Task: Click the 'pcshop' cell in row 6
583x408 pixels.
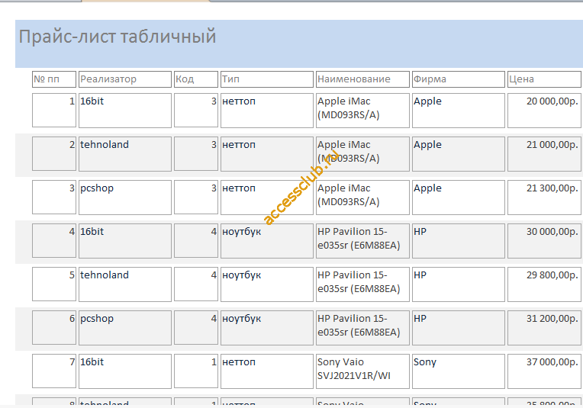Action: point(125,328)
